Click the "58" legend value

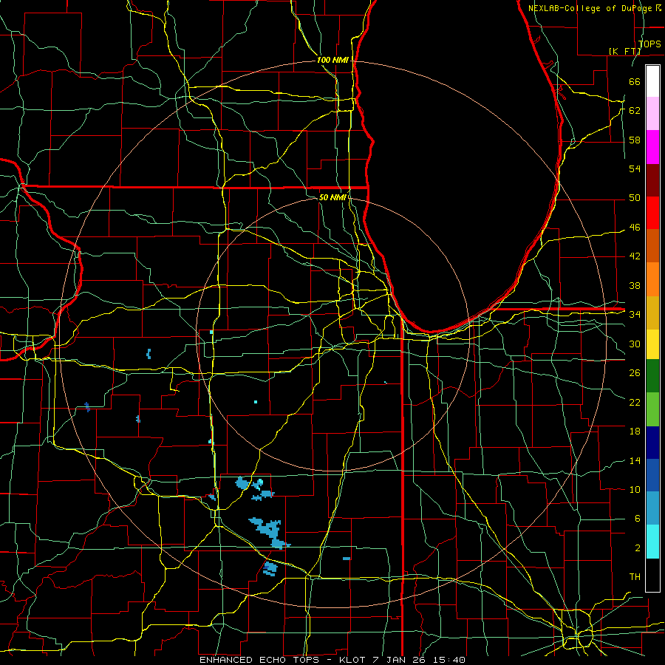coord(635,140)
